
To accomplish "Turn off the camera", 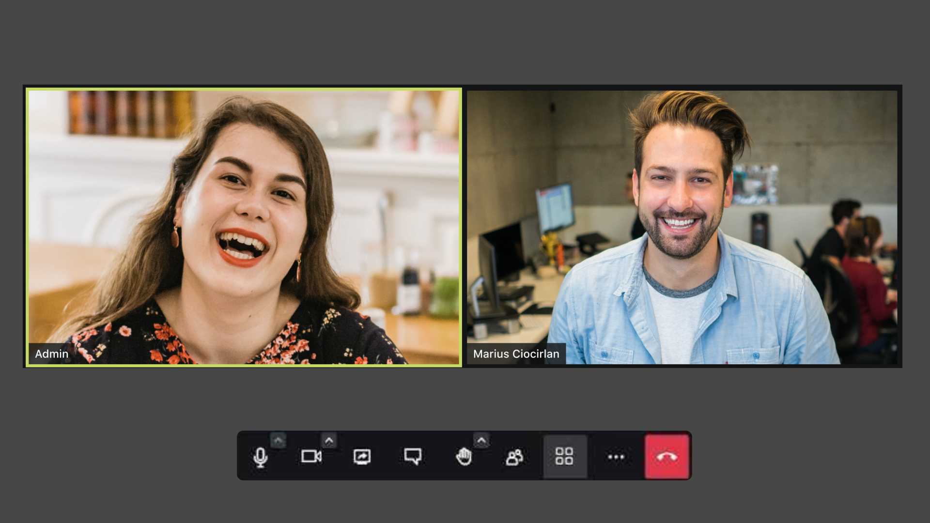I will [311, 457].
